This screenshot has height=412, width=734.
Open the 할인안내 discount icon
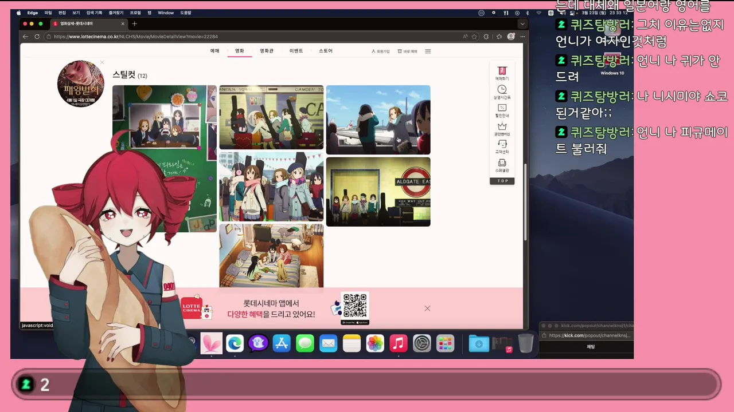pos(502,110)
